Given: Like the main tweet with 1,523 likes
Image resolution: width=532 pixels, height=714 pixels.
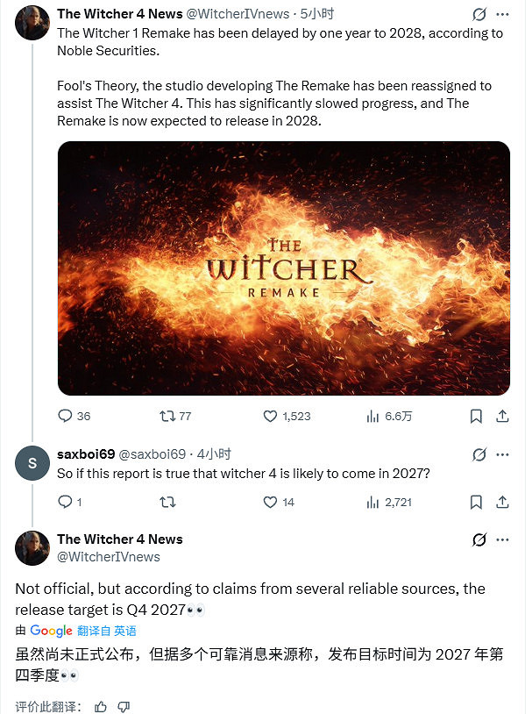Looking at the screenshot, I should pos(271,416).
